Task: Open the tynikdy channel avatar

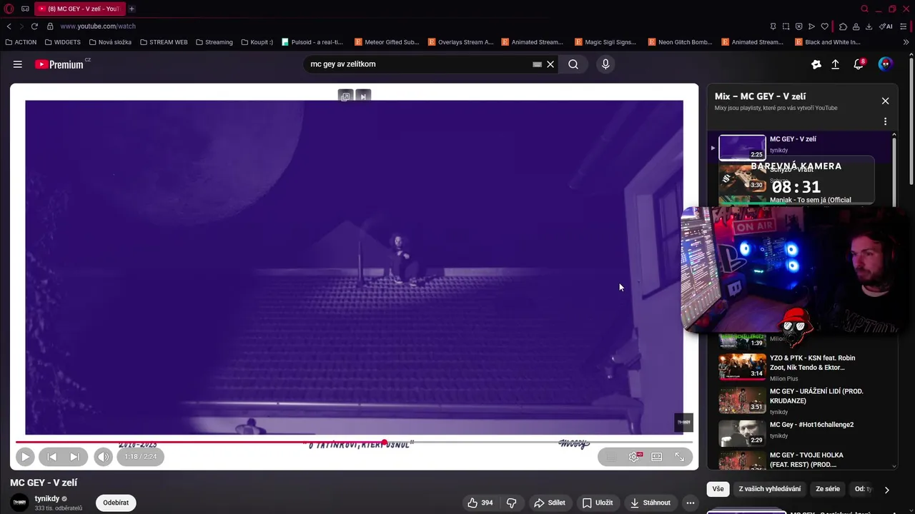Action: [20, 503]
